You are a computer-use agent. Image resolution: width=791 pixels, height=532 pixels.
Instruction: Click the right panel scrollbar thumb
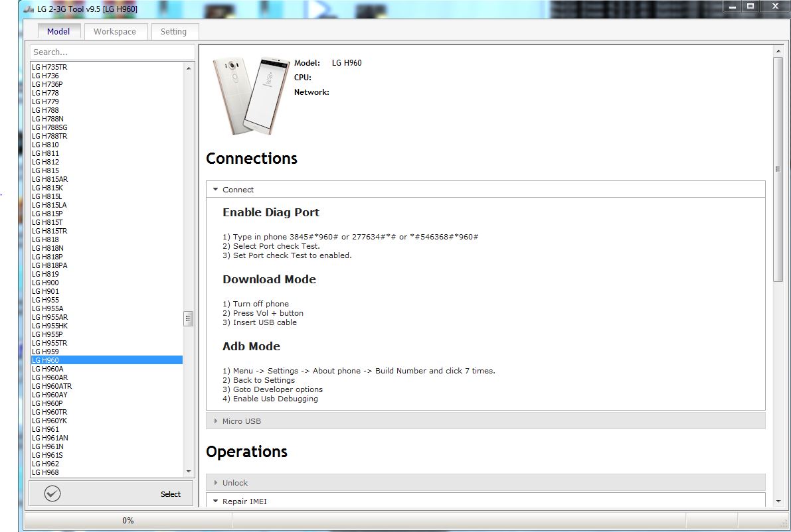pos(778,168)
